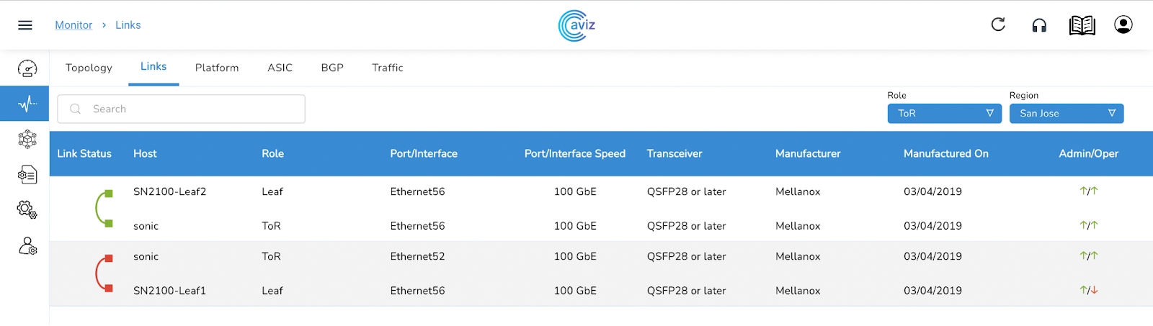Click the Search input field
Image resolution: width=1153 pixels, height=326 pixels.
coord(182,109)
